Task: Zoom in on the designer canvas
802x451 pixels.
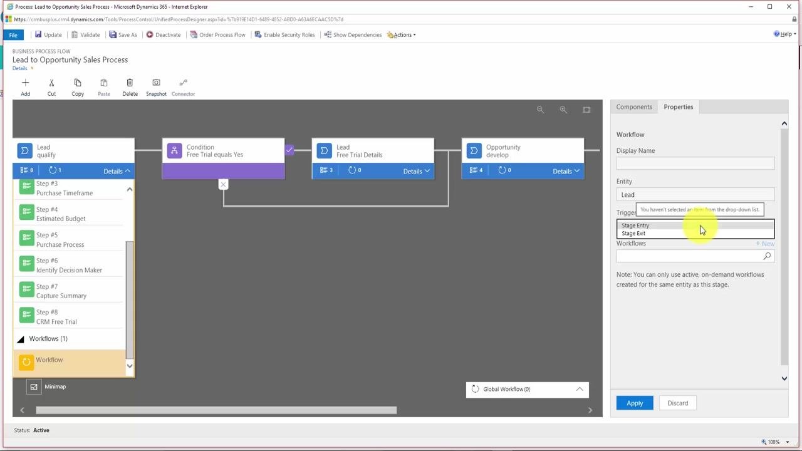Action: 563,110
